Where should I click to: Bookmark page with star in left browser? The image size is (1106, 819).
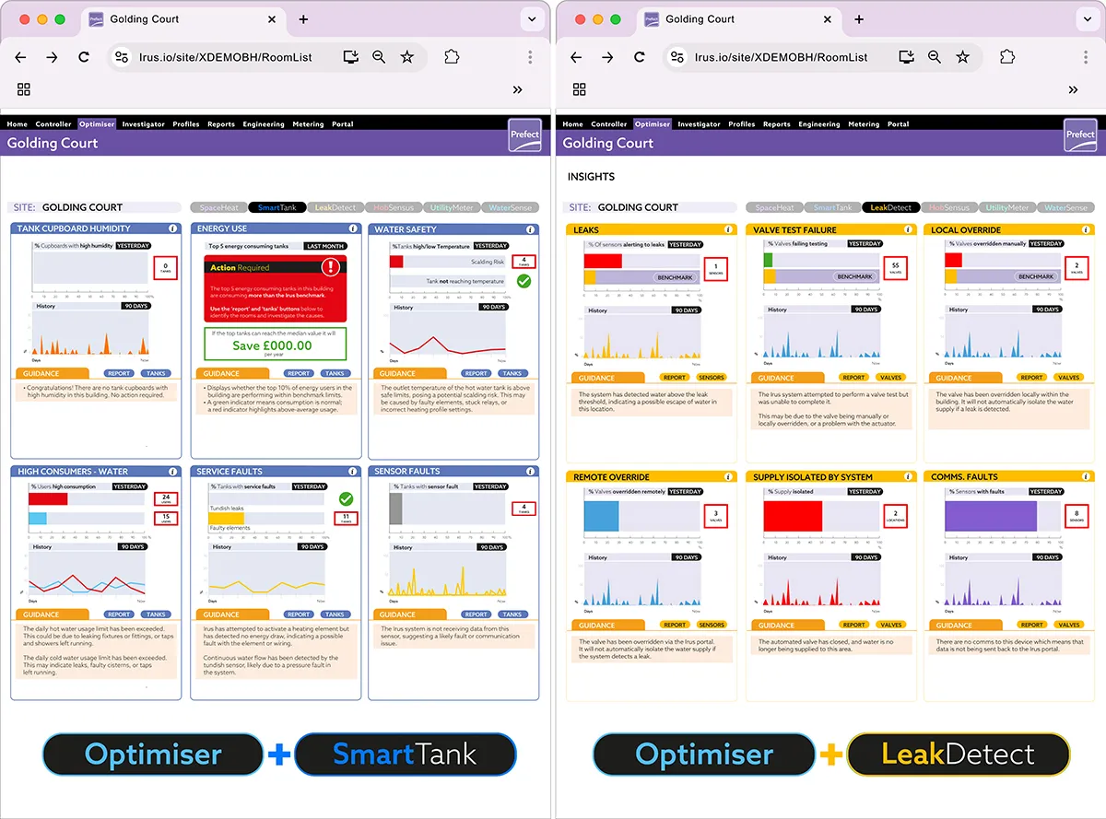coord(406,57)
